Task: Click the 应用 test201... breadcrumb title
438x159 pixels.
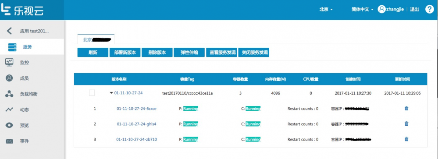Action: 34,31
